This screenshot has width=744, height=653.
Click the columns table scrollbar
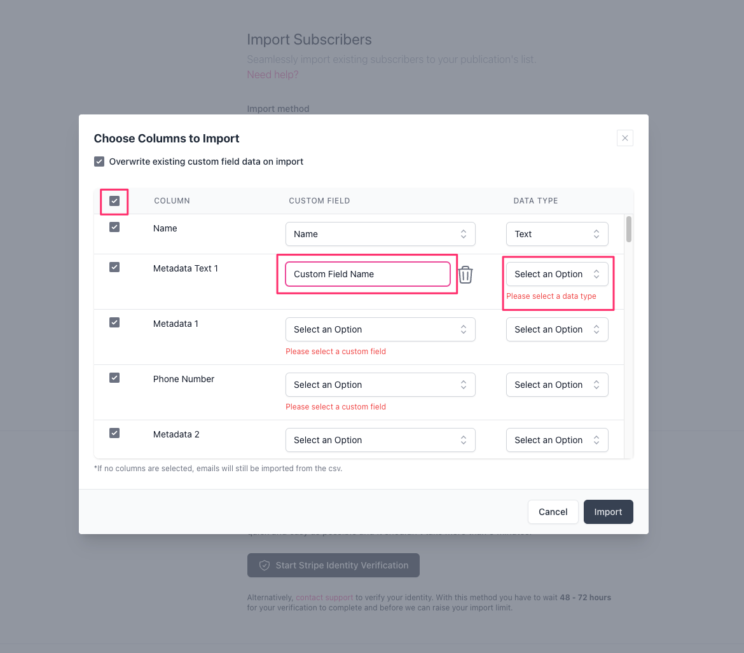(x=629, y=229)
